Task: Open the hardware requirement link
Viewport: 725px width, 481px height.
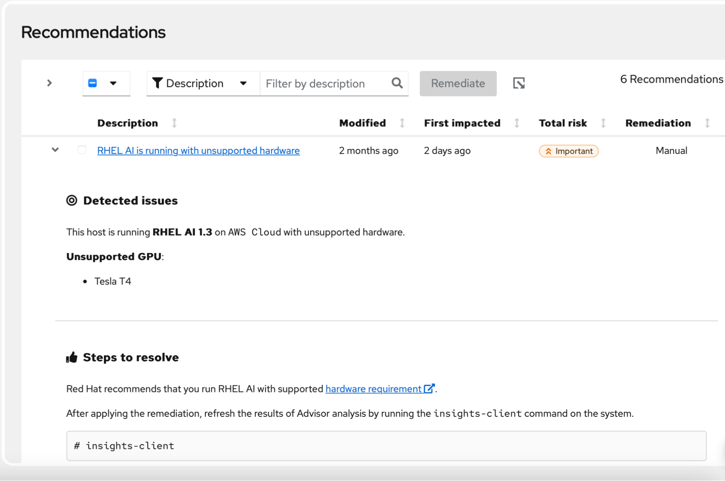Action: (373, 389)
